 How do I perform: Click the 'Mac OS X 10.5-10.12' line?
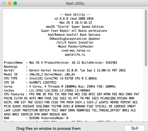point(76,22)
